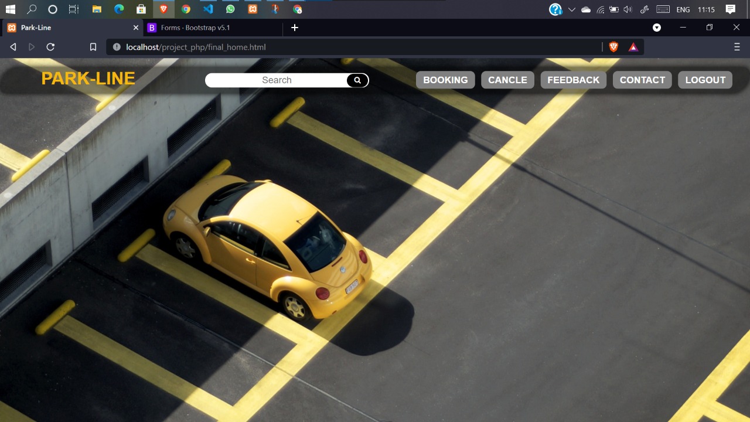The image size is (750, 422).
Task: Click the search magnifier button
Action: coord(357,80)
